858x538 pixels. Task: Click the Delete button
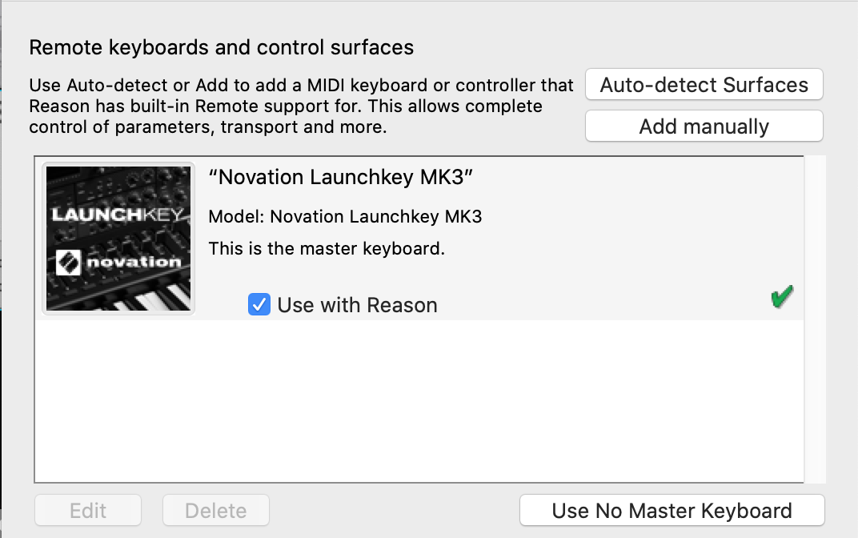pyautogui.click(x=215, y=510)
